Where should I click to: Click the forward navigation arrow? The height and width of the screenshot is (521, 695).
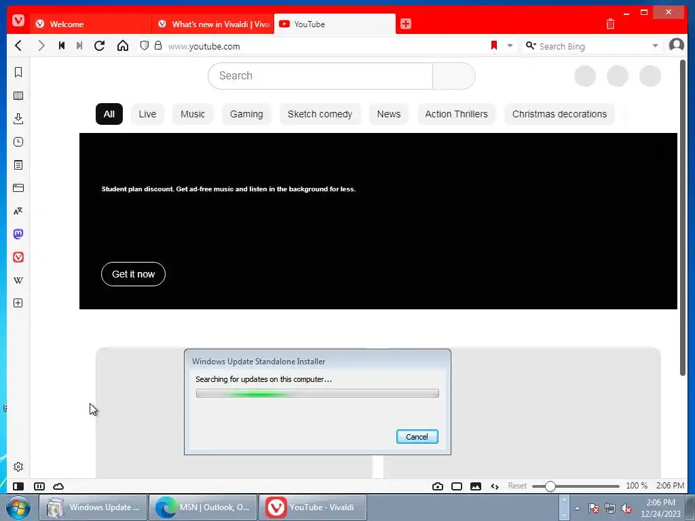pyautogui.click(x=41, y=45)
